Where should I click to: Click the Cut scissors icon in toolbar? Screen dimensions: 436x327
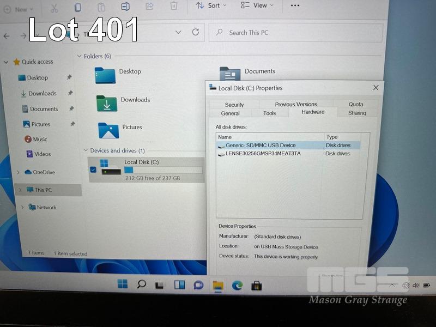click(54, 8)
